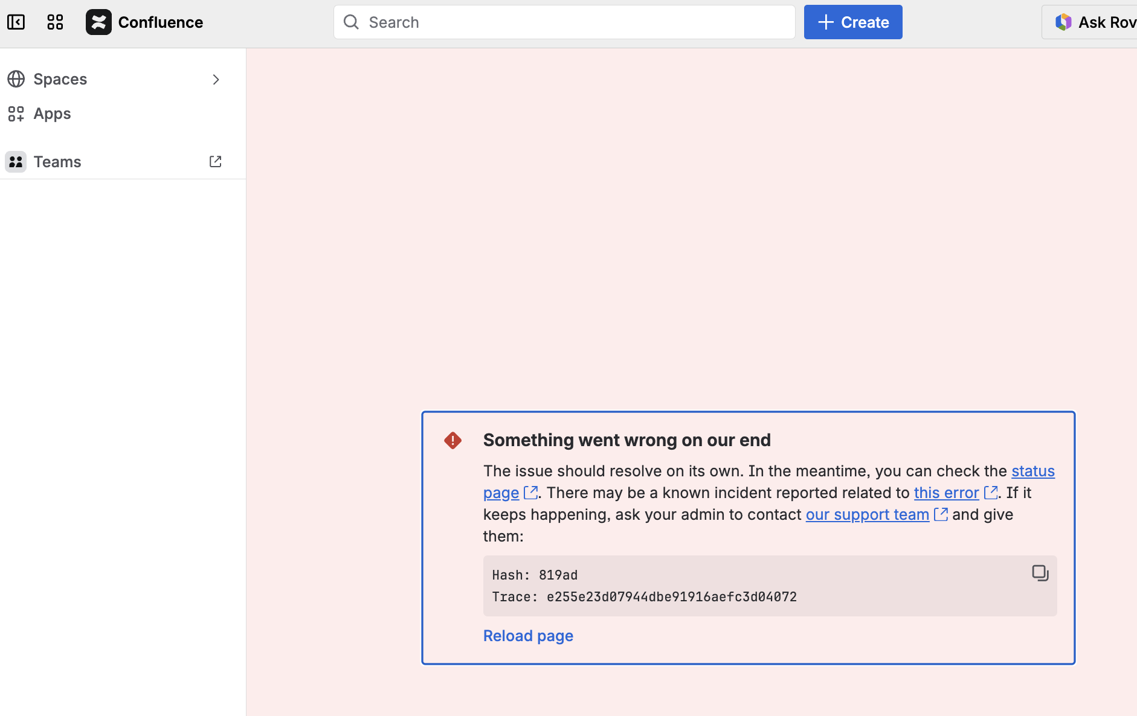
Task: Open the Apps sidebar item
Action: (x=53, y=113)
